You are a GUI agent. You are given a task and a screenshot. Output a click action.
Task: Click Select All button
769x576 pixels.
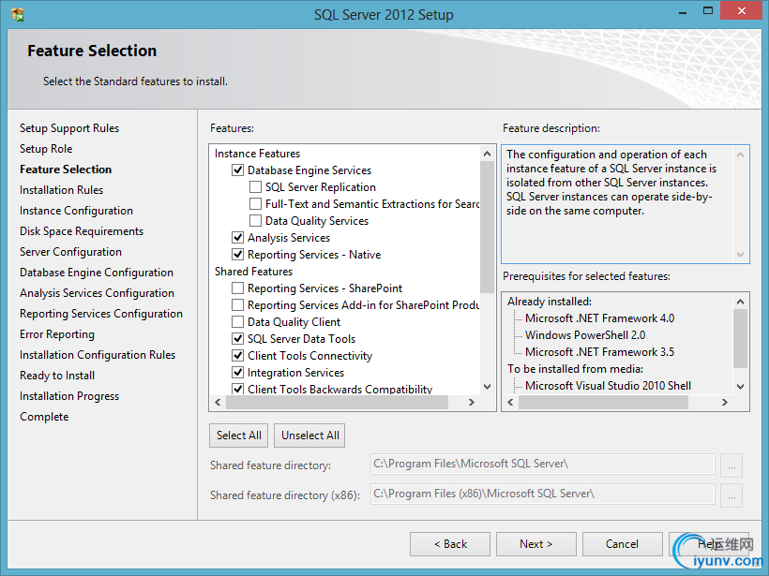coord(239,436)
